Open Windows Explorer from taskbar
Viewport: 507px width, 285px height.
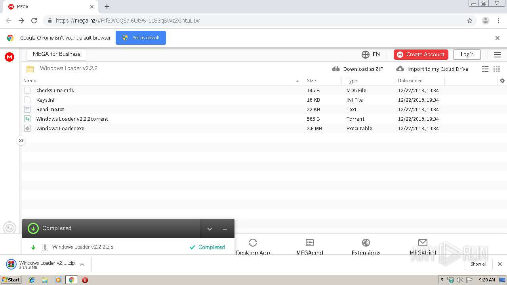[45, 280]
